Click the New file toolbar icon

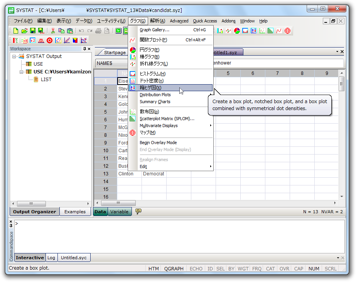pos(16,31)
